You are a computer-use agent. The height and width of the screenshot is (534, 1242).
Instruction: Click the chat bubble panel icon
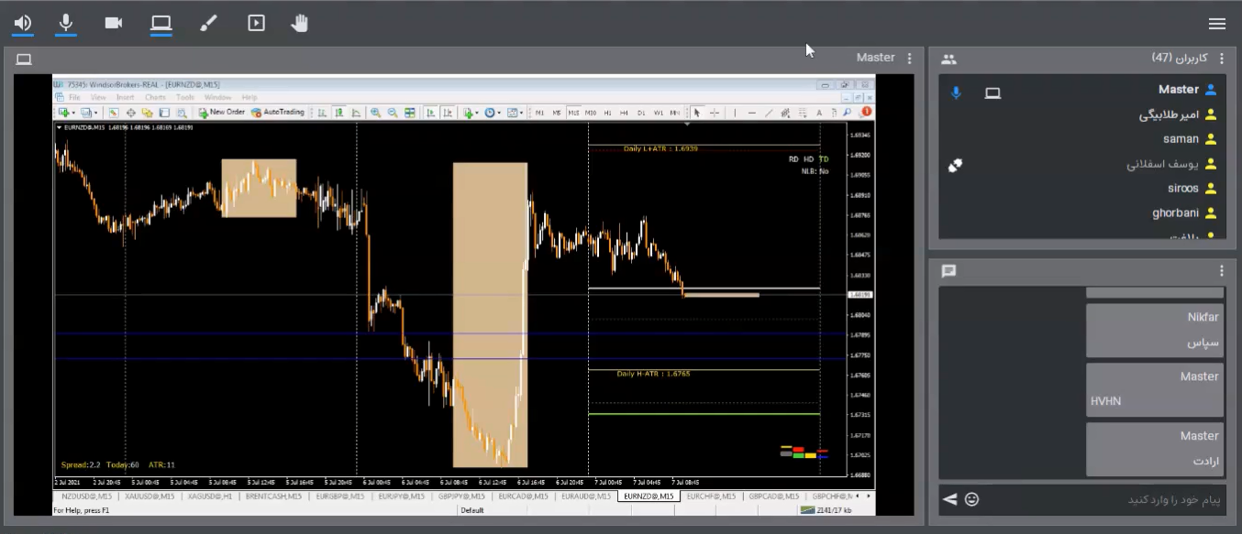[x=948, y=271]
